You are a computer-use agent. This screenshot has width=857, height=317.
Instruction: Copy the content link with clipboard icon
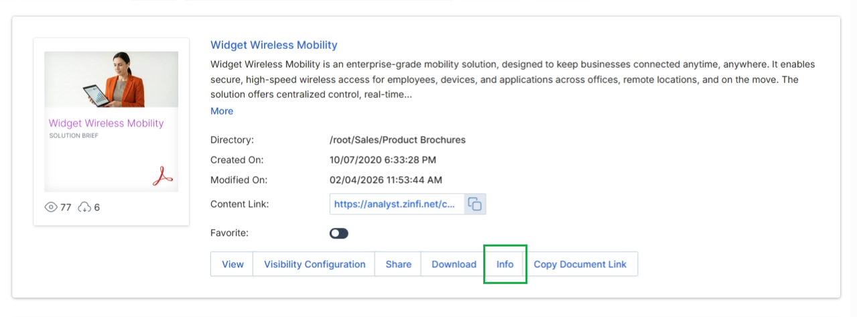475,204
